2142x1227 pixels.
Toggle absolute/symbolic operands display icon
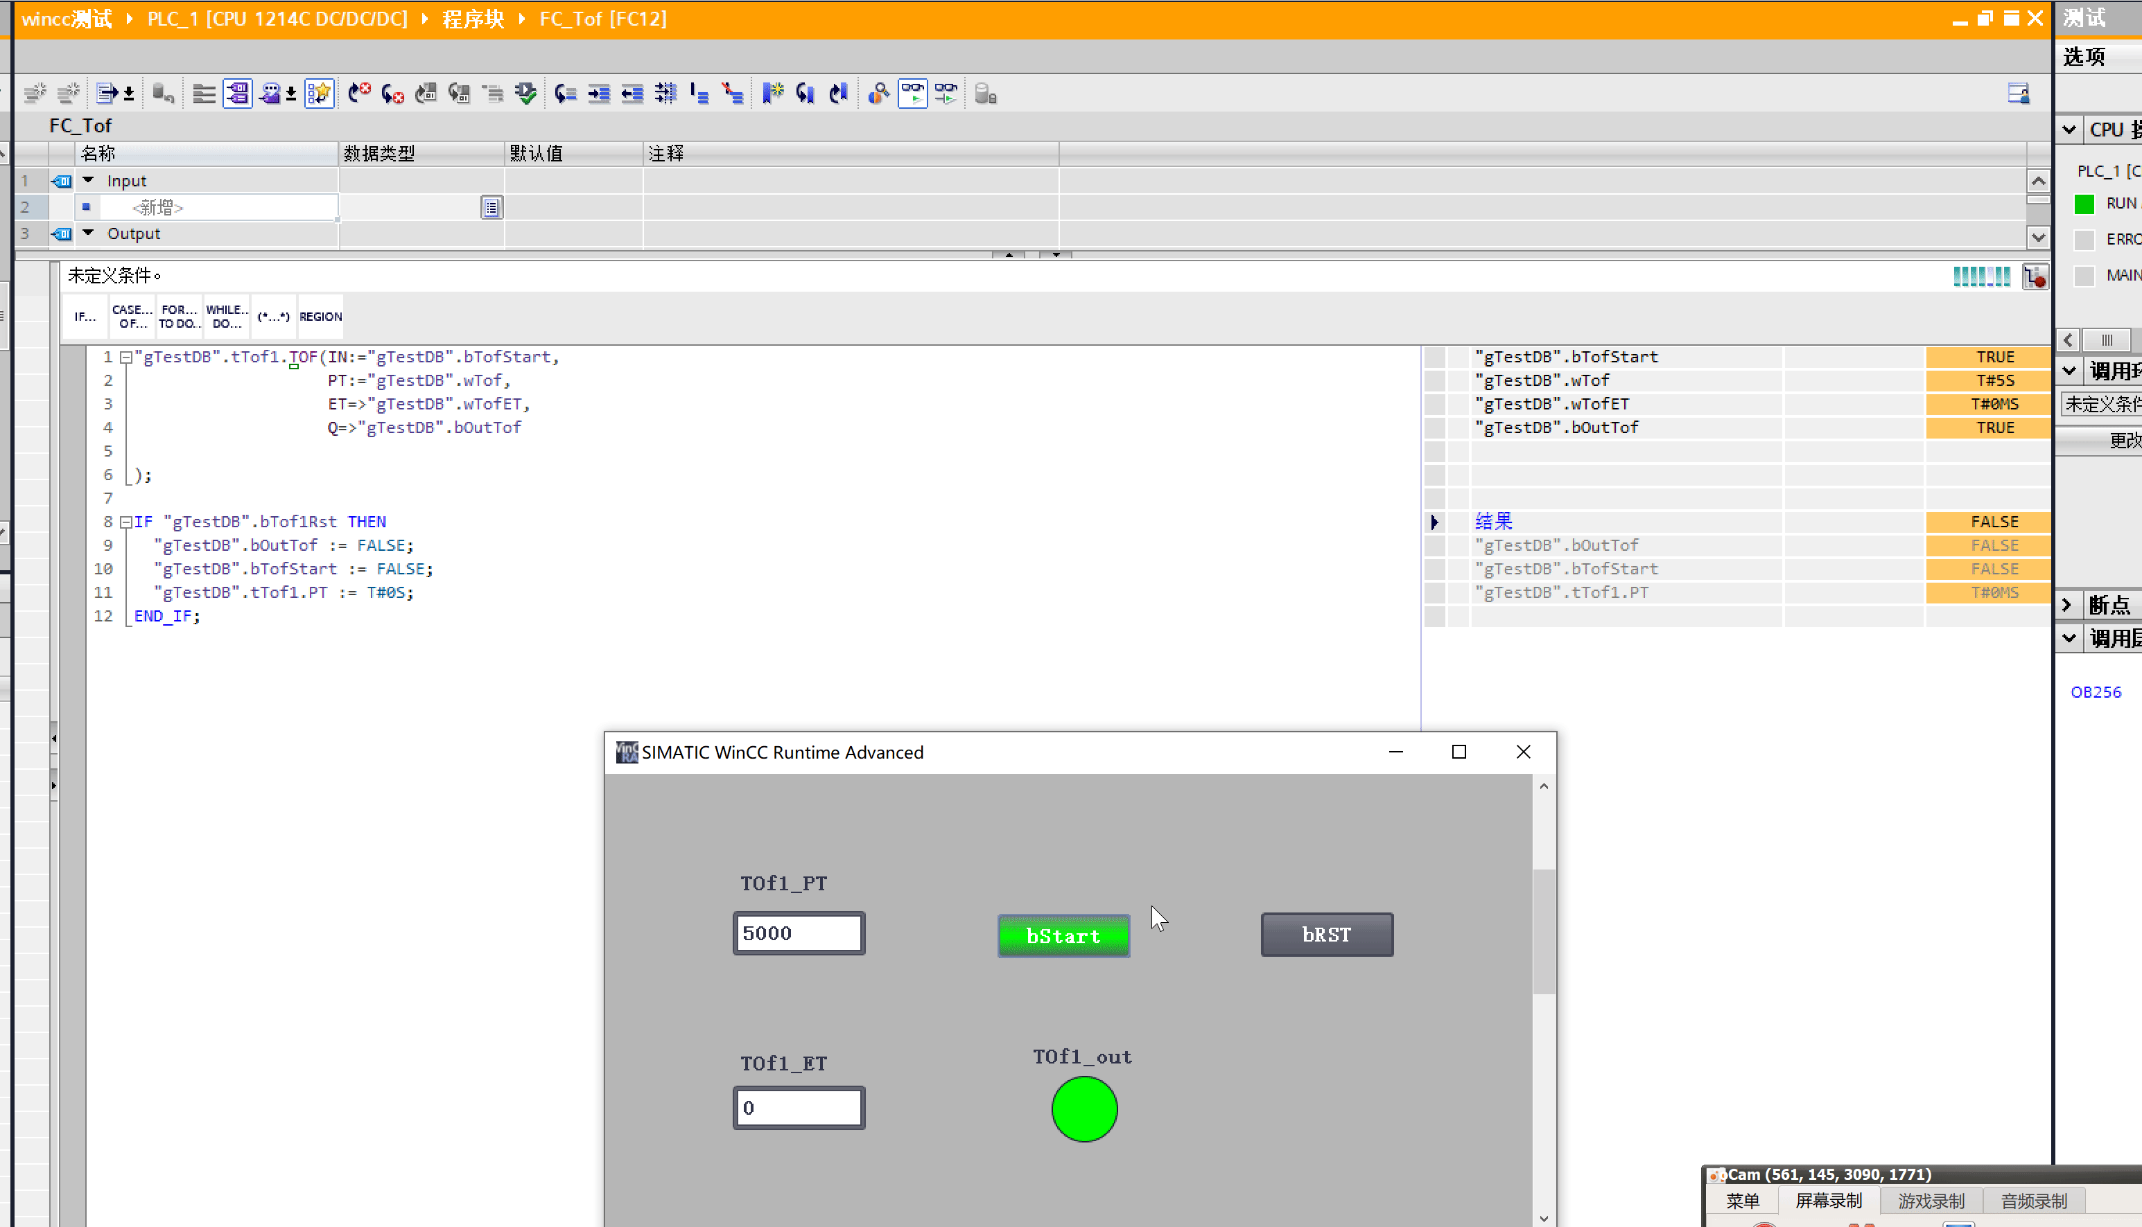[x=238, y=94]
